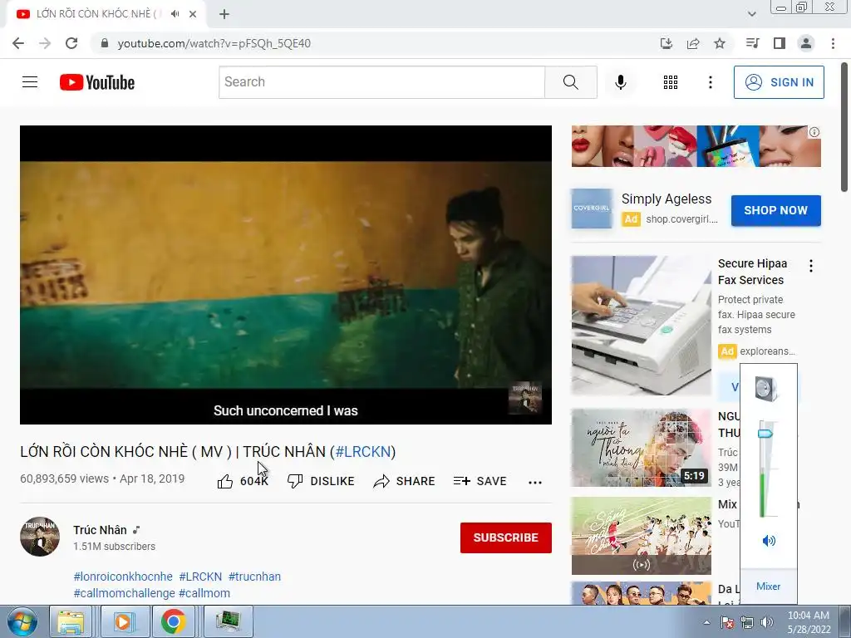
Task: Click the DISLIKE button
Action: click(x=321, y=481)
